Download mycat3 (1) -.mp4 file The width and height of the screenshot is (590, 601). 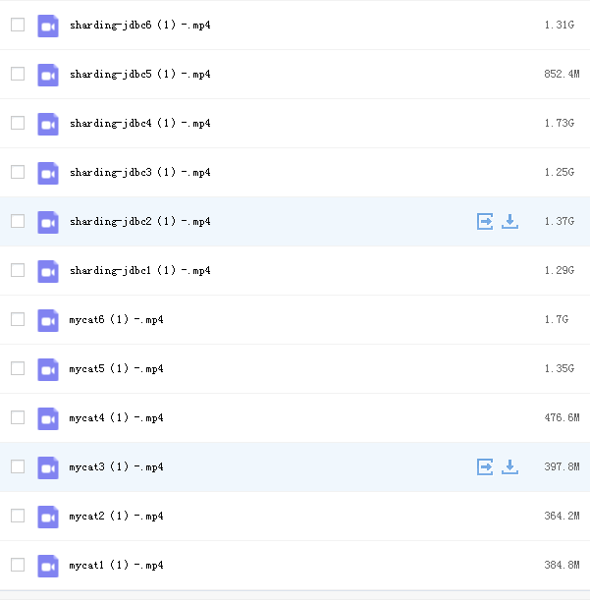click(x=510, y=466)
